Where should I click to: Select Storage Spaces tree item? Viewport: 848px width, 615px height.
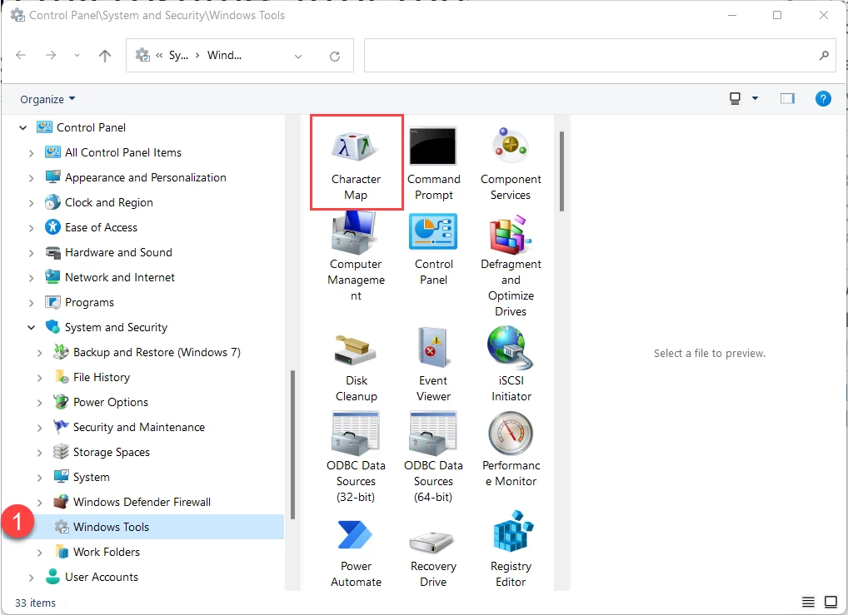112,452
